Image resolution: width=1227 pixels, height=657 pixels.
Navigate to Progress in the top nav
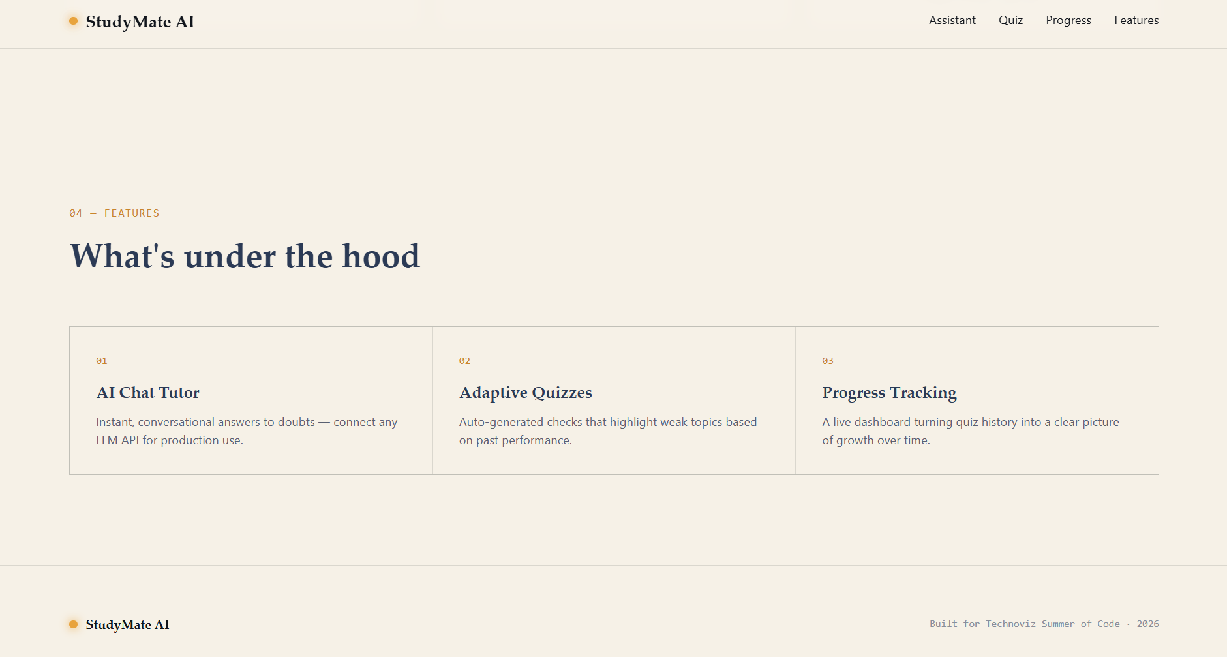click(1068, 20)
